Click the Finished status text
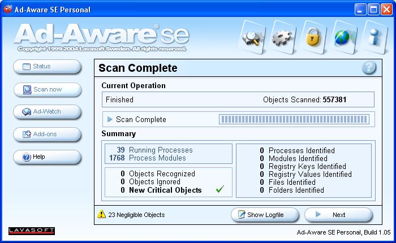The image size is (396, 243). click(x=119, y=99)
